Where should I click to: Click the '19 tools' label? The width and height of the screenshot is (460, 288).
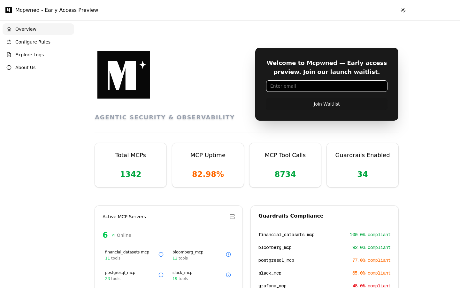pos(180,279)
